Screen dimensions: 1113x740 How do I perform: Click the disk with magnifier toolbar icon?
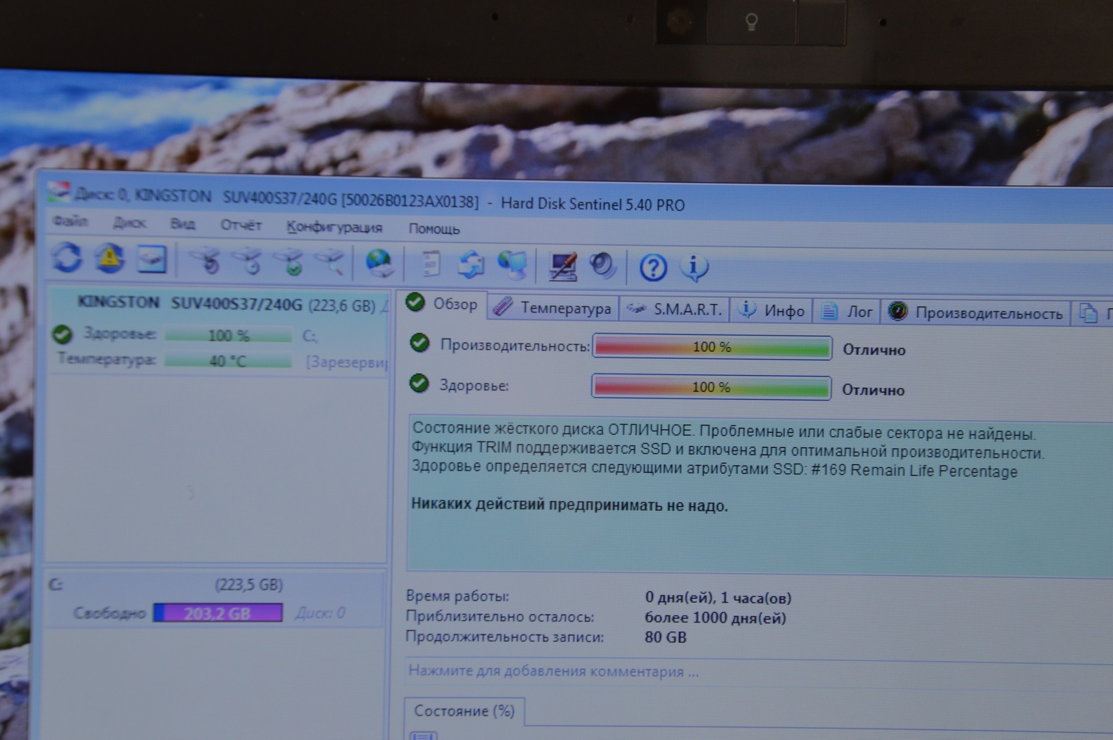tap(330, 263)
